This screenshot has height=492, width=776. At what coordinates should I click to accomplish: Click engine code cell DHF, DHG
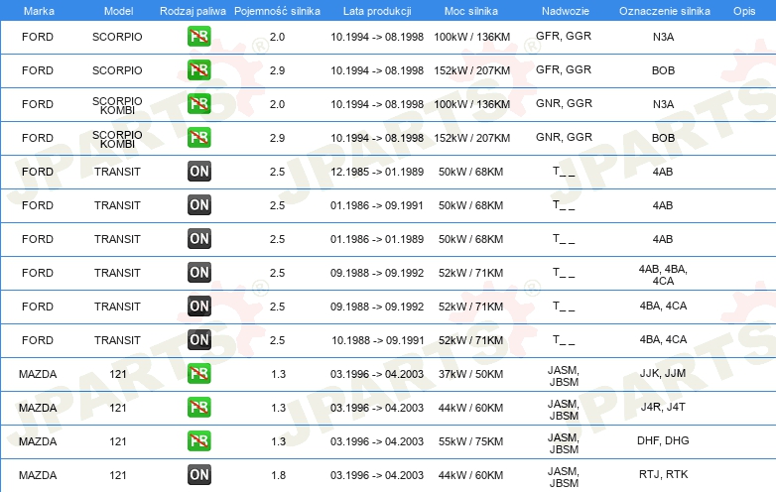click(663, 440)
